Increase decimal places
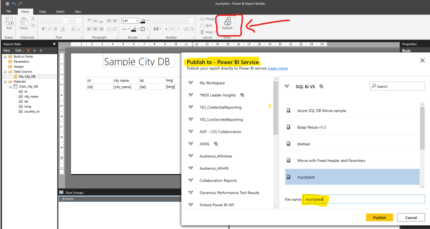The height and width of the screenshot is (229, 430). tap(185, 29)
